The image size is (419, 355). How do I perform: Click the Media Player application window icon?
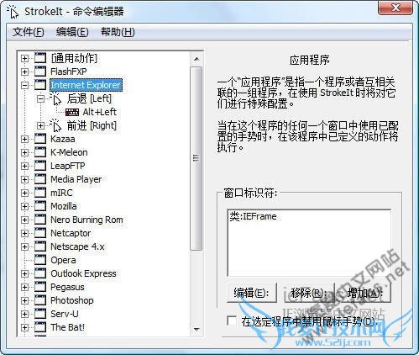(40, 179)
